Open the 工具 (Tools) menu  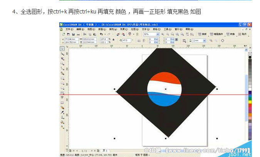click(x=168, y=29)
